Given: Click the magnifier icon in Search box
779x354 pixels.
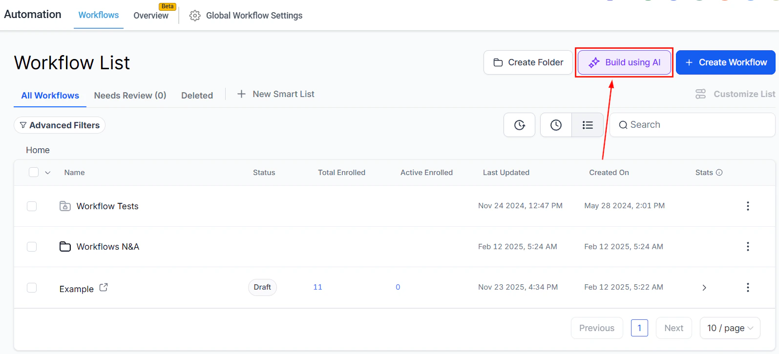Looking at the screenshot, I should [x=623, y=125].
